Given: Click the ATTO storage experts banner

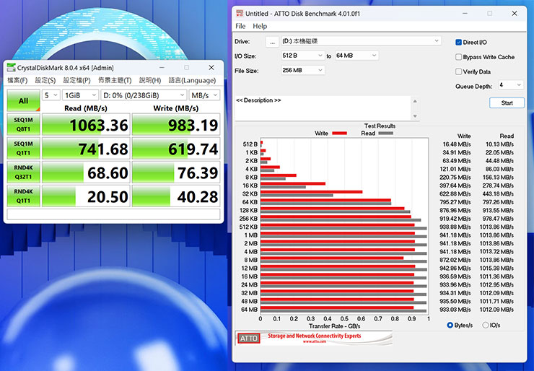Looking at the screenshot, I should coord(314,338).
